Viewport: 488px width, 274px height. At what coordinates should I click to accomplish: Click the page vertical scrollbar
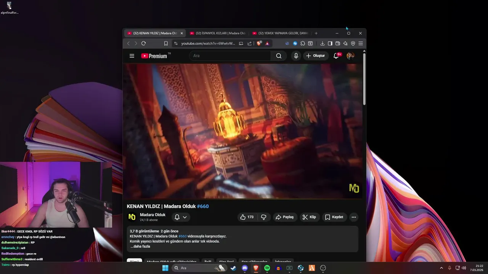[x=364, y=79]
